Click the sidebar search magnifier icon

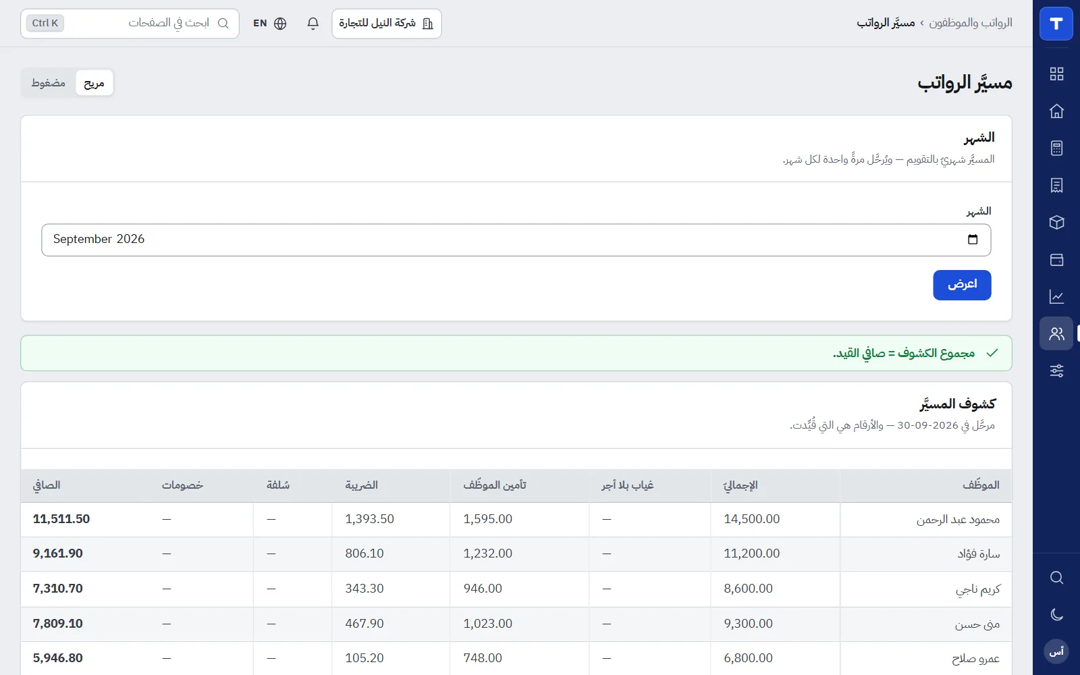[1056, 578]
